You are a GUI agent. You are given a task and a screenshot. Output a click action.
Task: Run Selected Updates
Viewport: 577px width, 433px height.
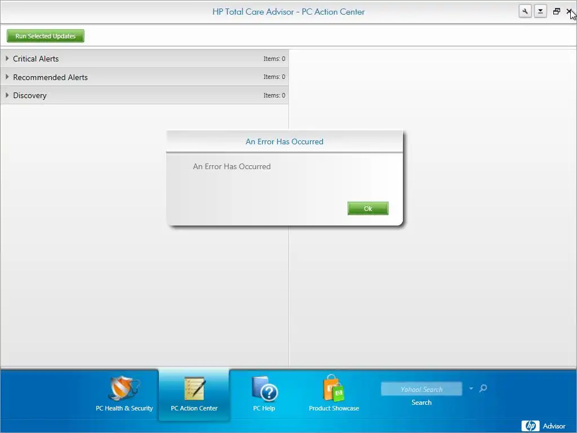coord(46,36)
